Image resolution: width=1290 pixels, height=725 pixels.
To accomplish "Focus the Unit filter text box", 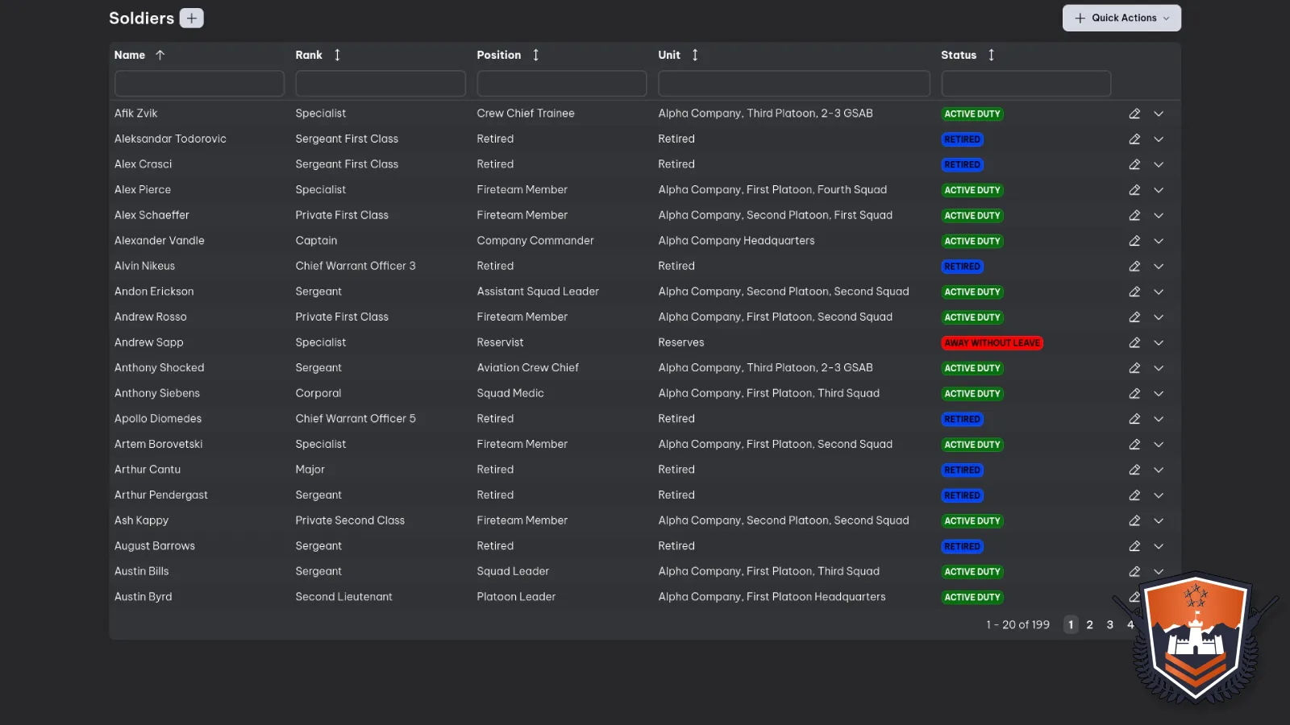I will coord(793,84).
